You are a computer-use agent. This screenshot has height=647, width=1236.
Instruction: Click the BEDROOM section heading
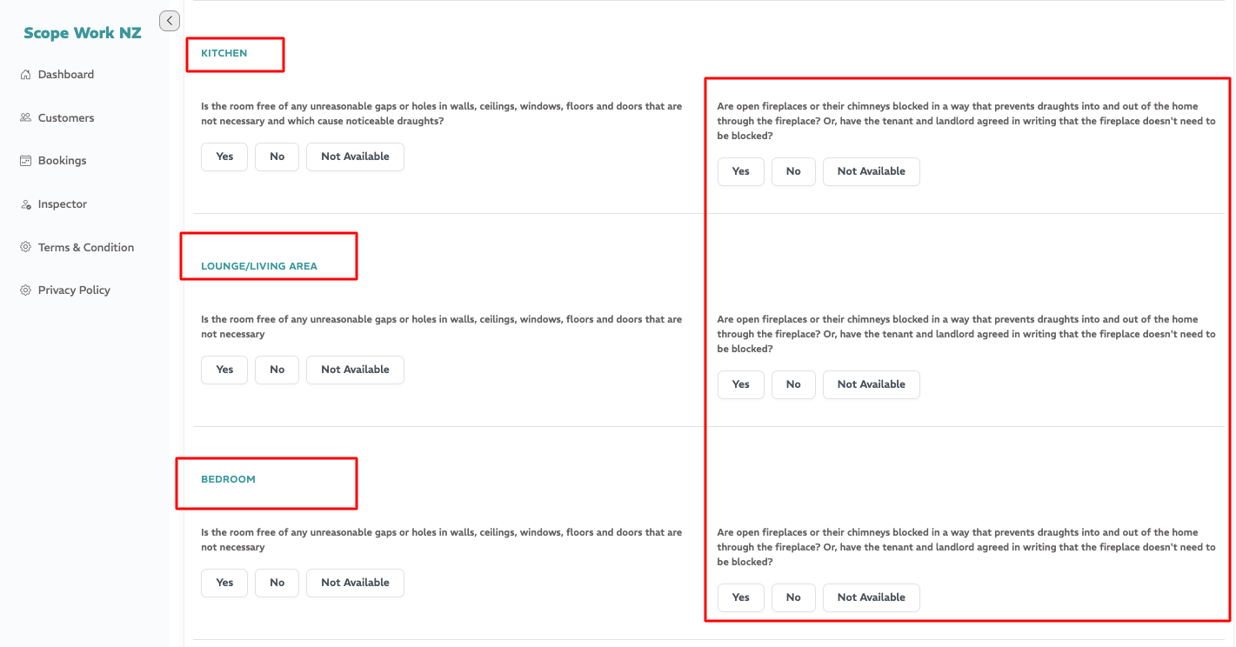pyautogui.click(x=228, y=479)
